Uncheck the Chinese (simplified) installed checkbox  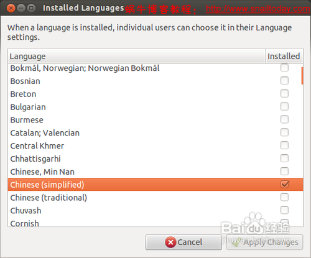tap(285, 184)
